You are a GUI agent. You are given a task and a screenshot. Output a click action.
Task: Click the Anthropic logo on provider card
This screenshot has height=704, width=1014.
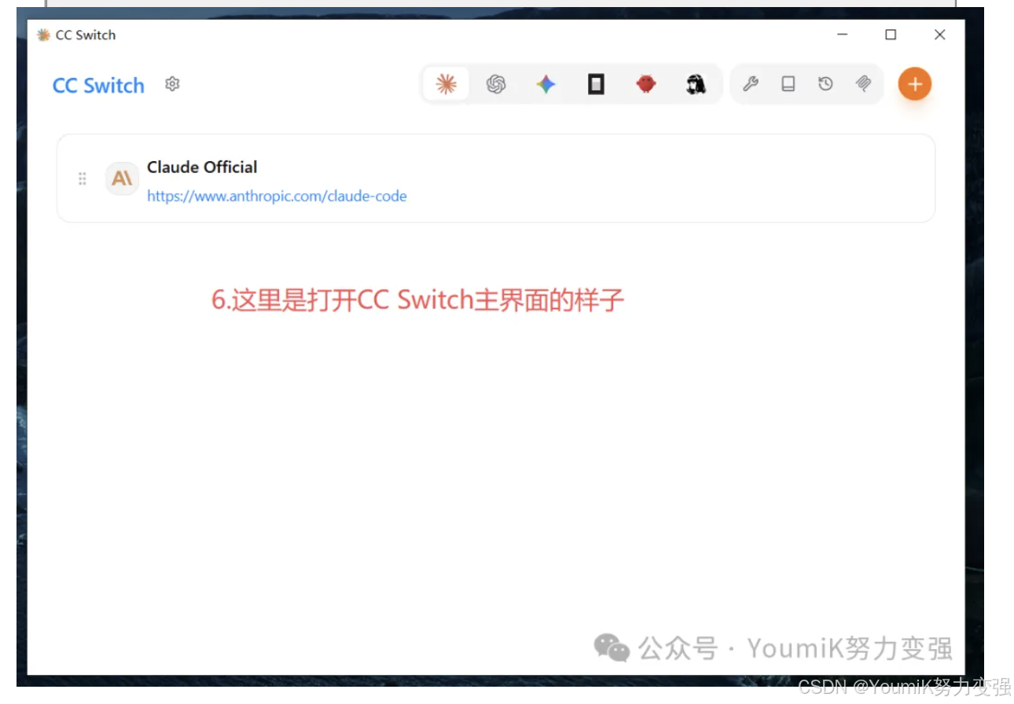coord(122,178)
